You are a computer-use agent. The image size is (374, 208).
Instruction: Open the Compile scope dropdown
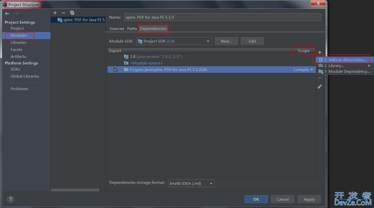pos(303,70)
